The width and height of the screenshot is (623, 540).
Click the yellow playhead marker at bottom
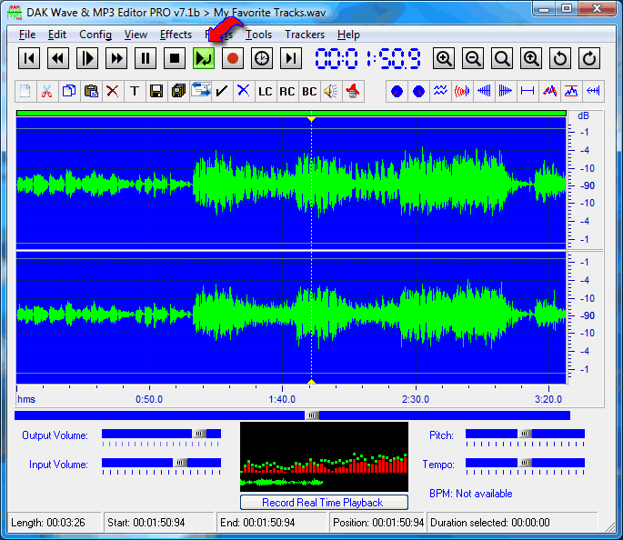tap(311, 382)
